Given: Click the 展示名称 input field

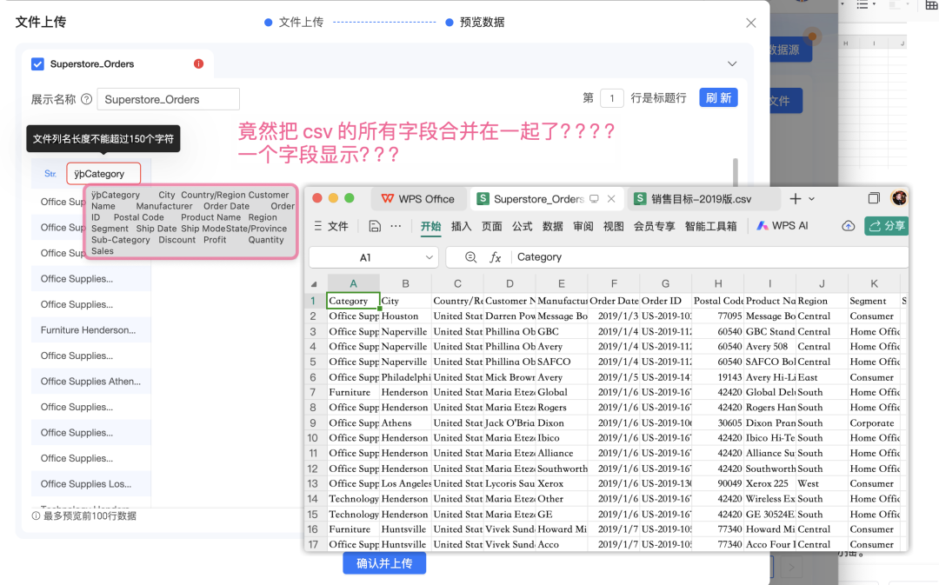Looking at the screenshot, I should [x=168, y=99].
